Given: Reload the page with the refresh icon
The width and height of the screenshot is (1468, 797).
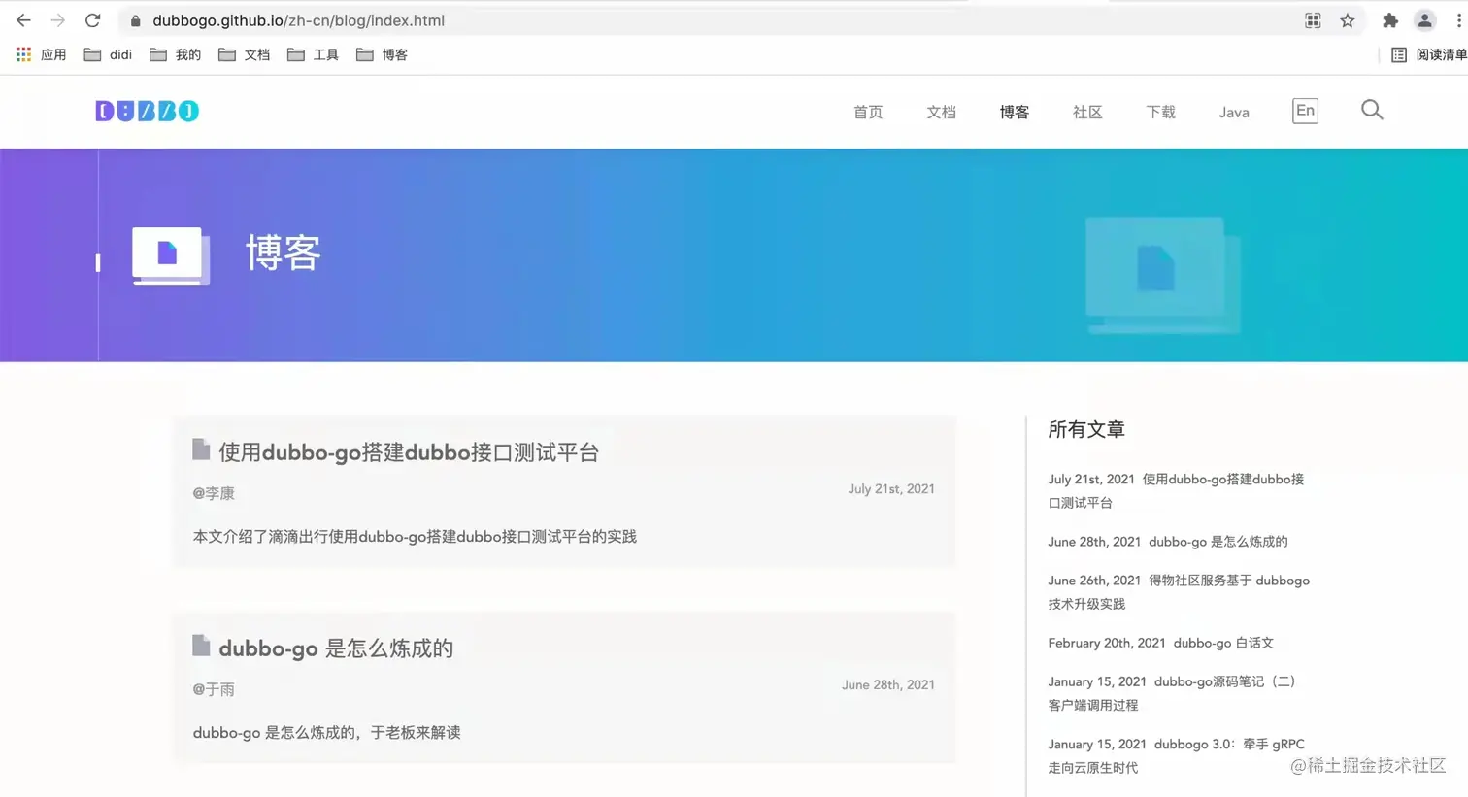Looking at the screenshot, I should point(92,20).
